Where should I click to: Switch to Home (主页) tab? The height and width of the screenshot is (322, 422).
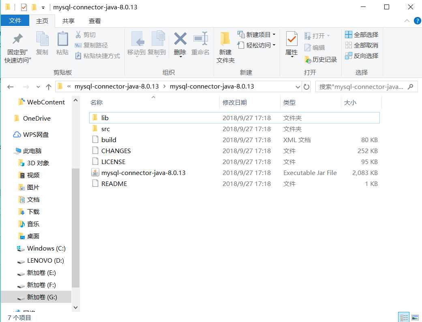click(42, 21)
